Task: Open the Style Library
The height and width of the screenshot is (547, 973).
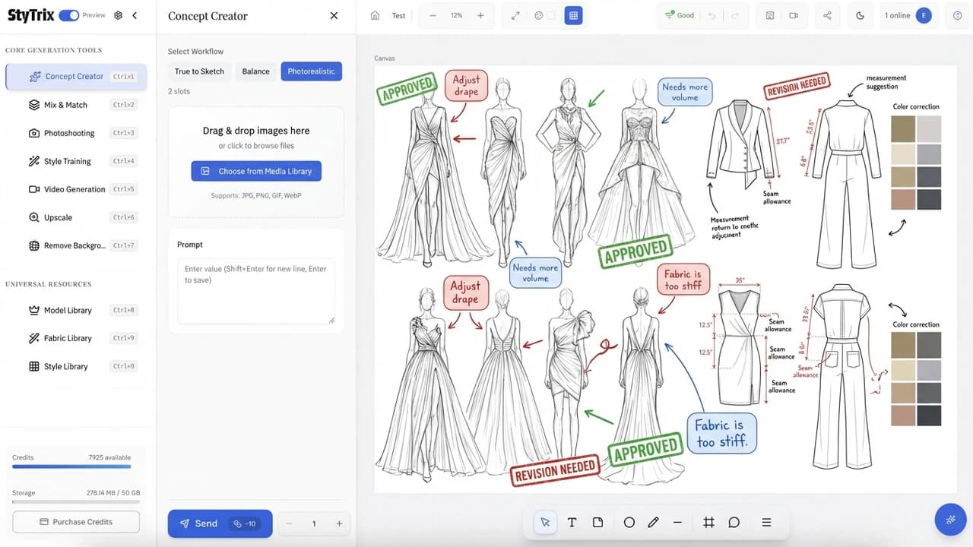Action: point(65,365)
